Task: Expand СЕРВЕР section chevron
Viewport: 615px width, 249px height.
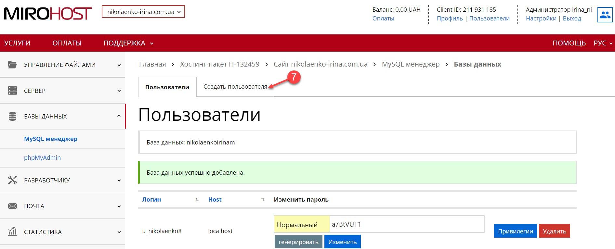Action: (x=119, y=91)
